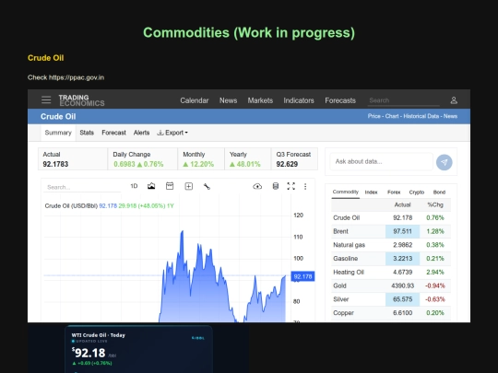Image resolution: width=498 pixels, height=373 pixels.
Task: Click the 92.178 price label on chart axis
Action: click(302, 276)
